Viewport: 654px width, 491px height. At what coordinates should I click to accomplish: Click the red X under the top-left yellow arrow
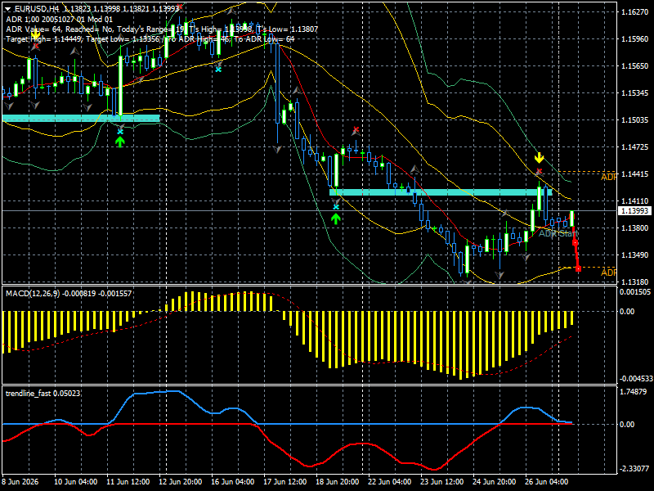tap(36, 46)
